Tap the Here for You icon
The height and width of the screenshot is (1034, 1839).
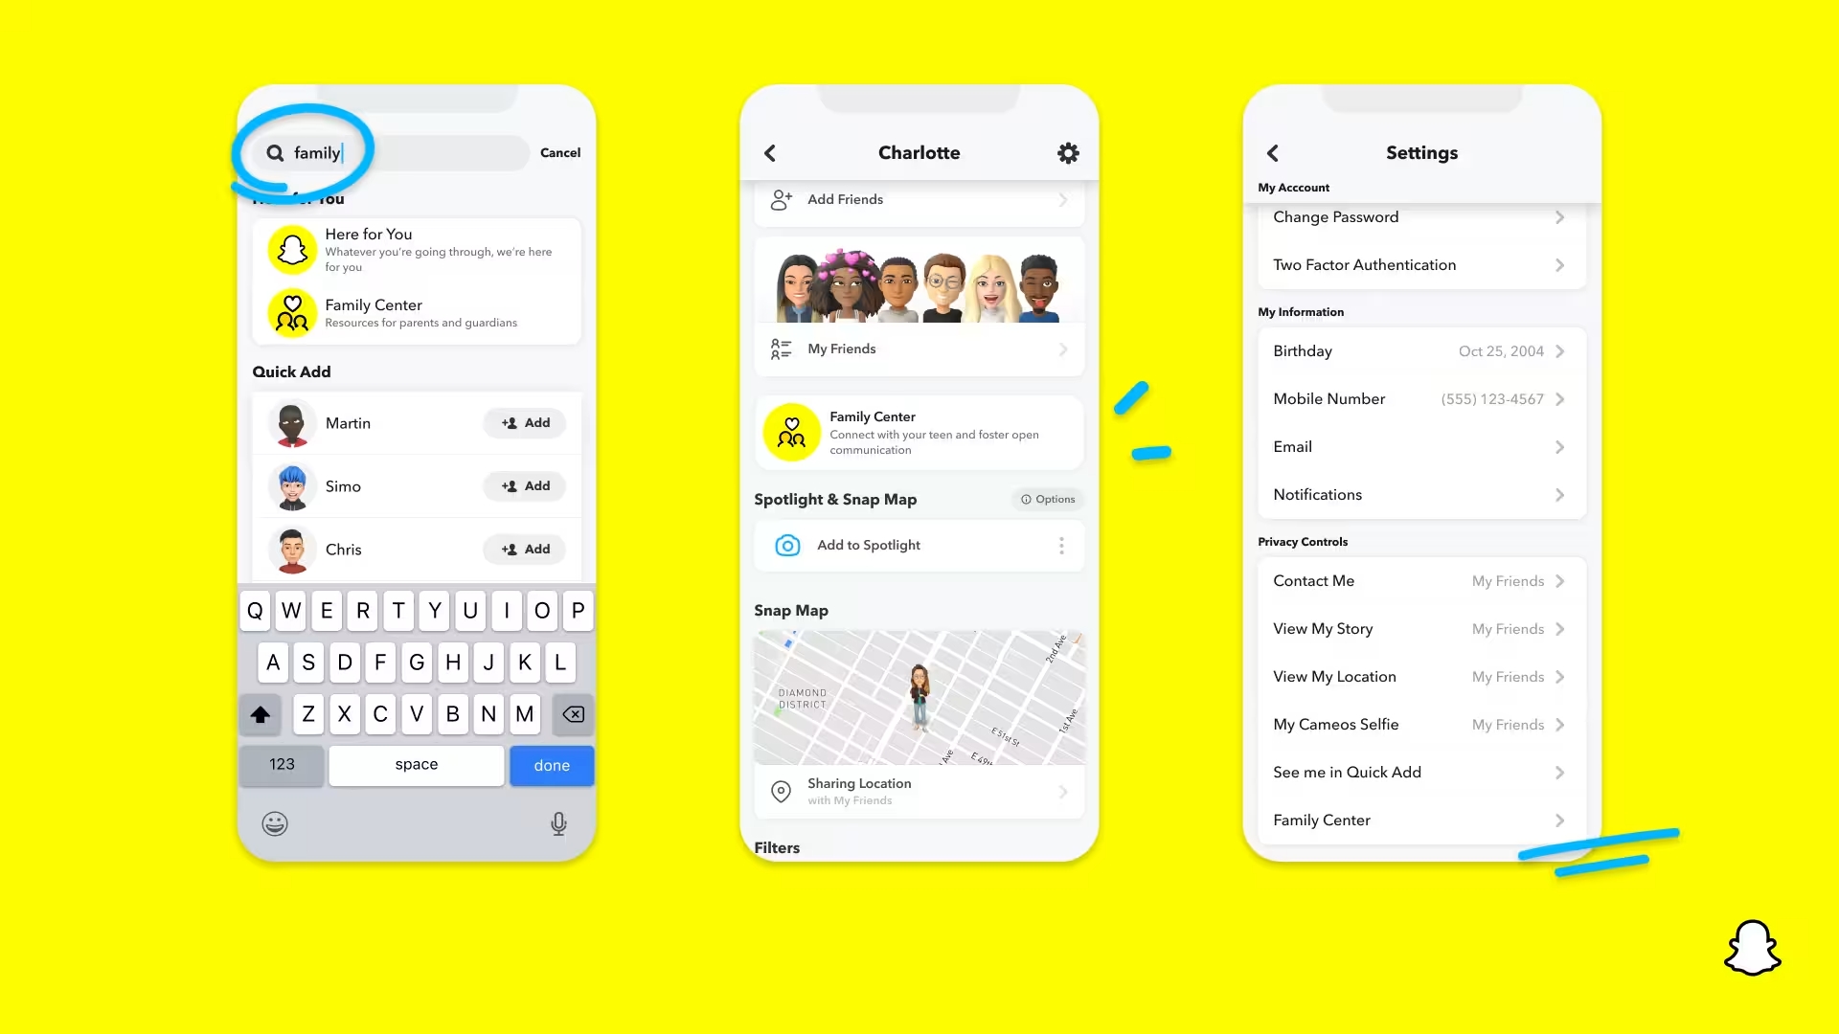click(293, 249)
